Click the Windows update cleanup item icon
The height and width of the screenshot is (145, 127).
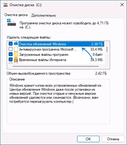[x=16, y=44]
